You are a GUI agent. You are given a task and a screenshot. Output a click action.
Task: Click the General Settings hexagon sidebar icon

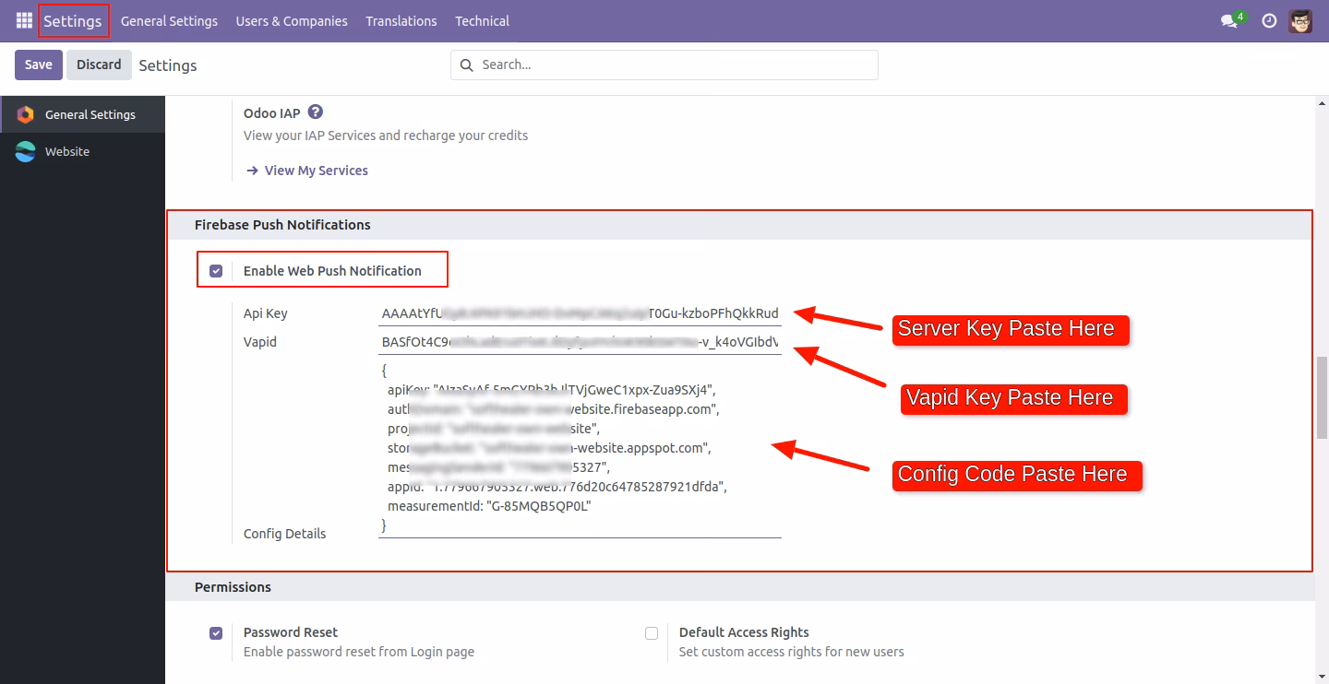coord(26,114)
